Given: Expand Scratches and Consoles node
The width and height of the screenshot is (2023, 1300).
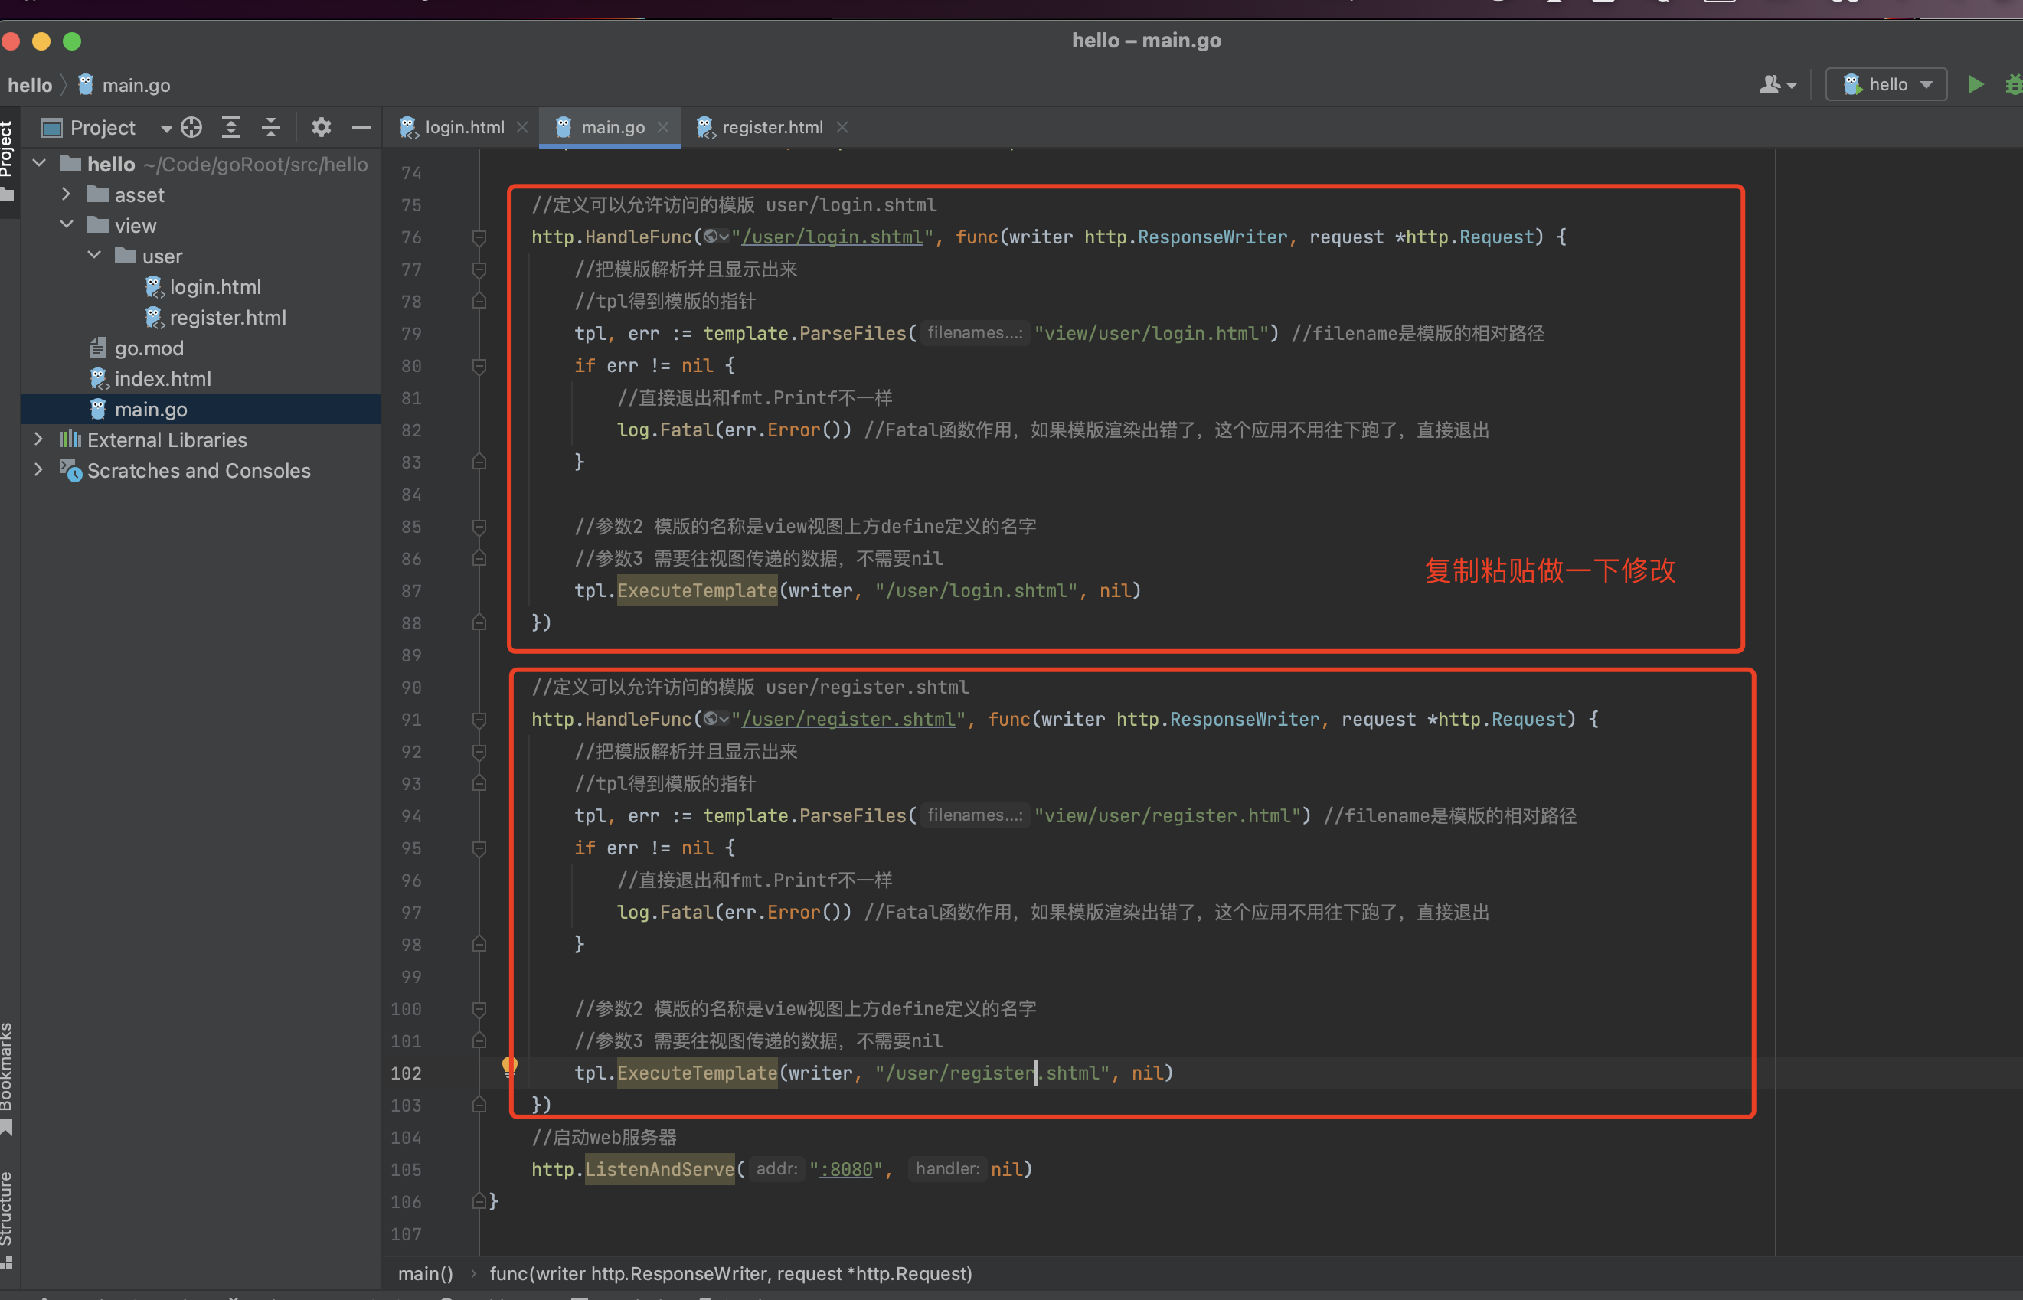Looking at the screenshot, I should click(x=39, y=469).
